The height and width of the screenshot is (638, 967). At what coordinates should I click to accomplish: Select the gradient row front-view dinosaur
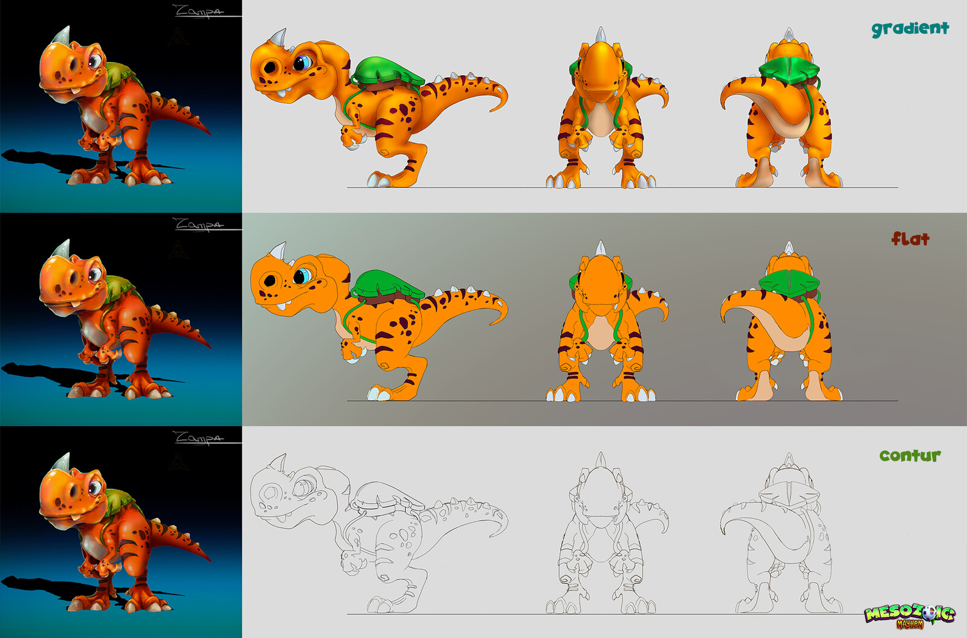coord(607,108)
